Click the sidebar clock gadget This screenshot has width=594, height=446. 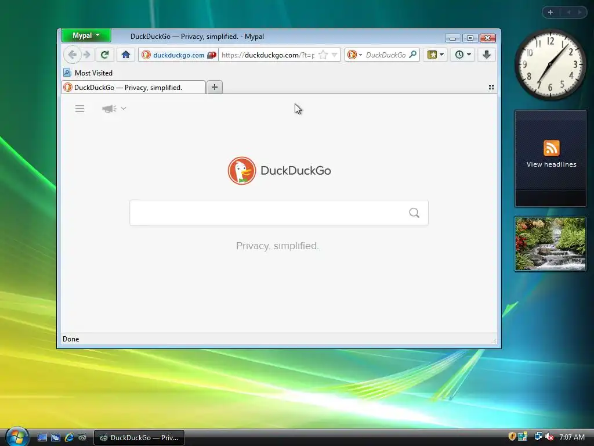[550, 65]
